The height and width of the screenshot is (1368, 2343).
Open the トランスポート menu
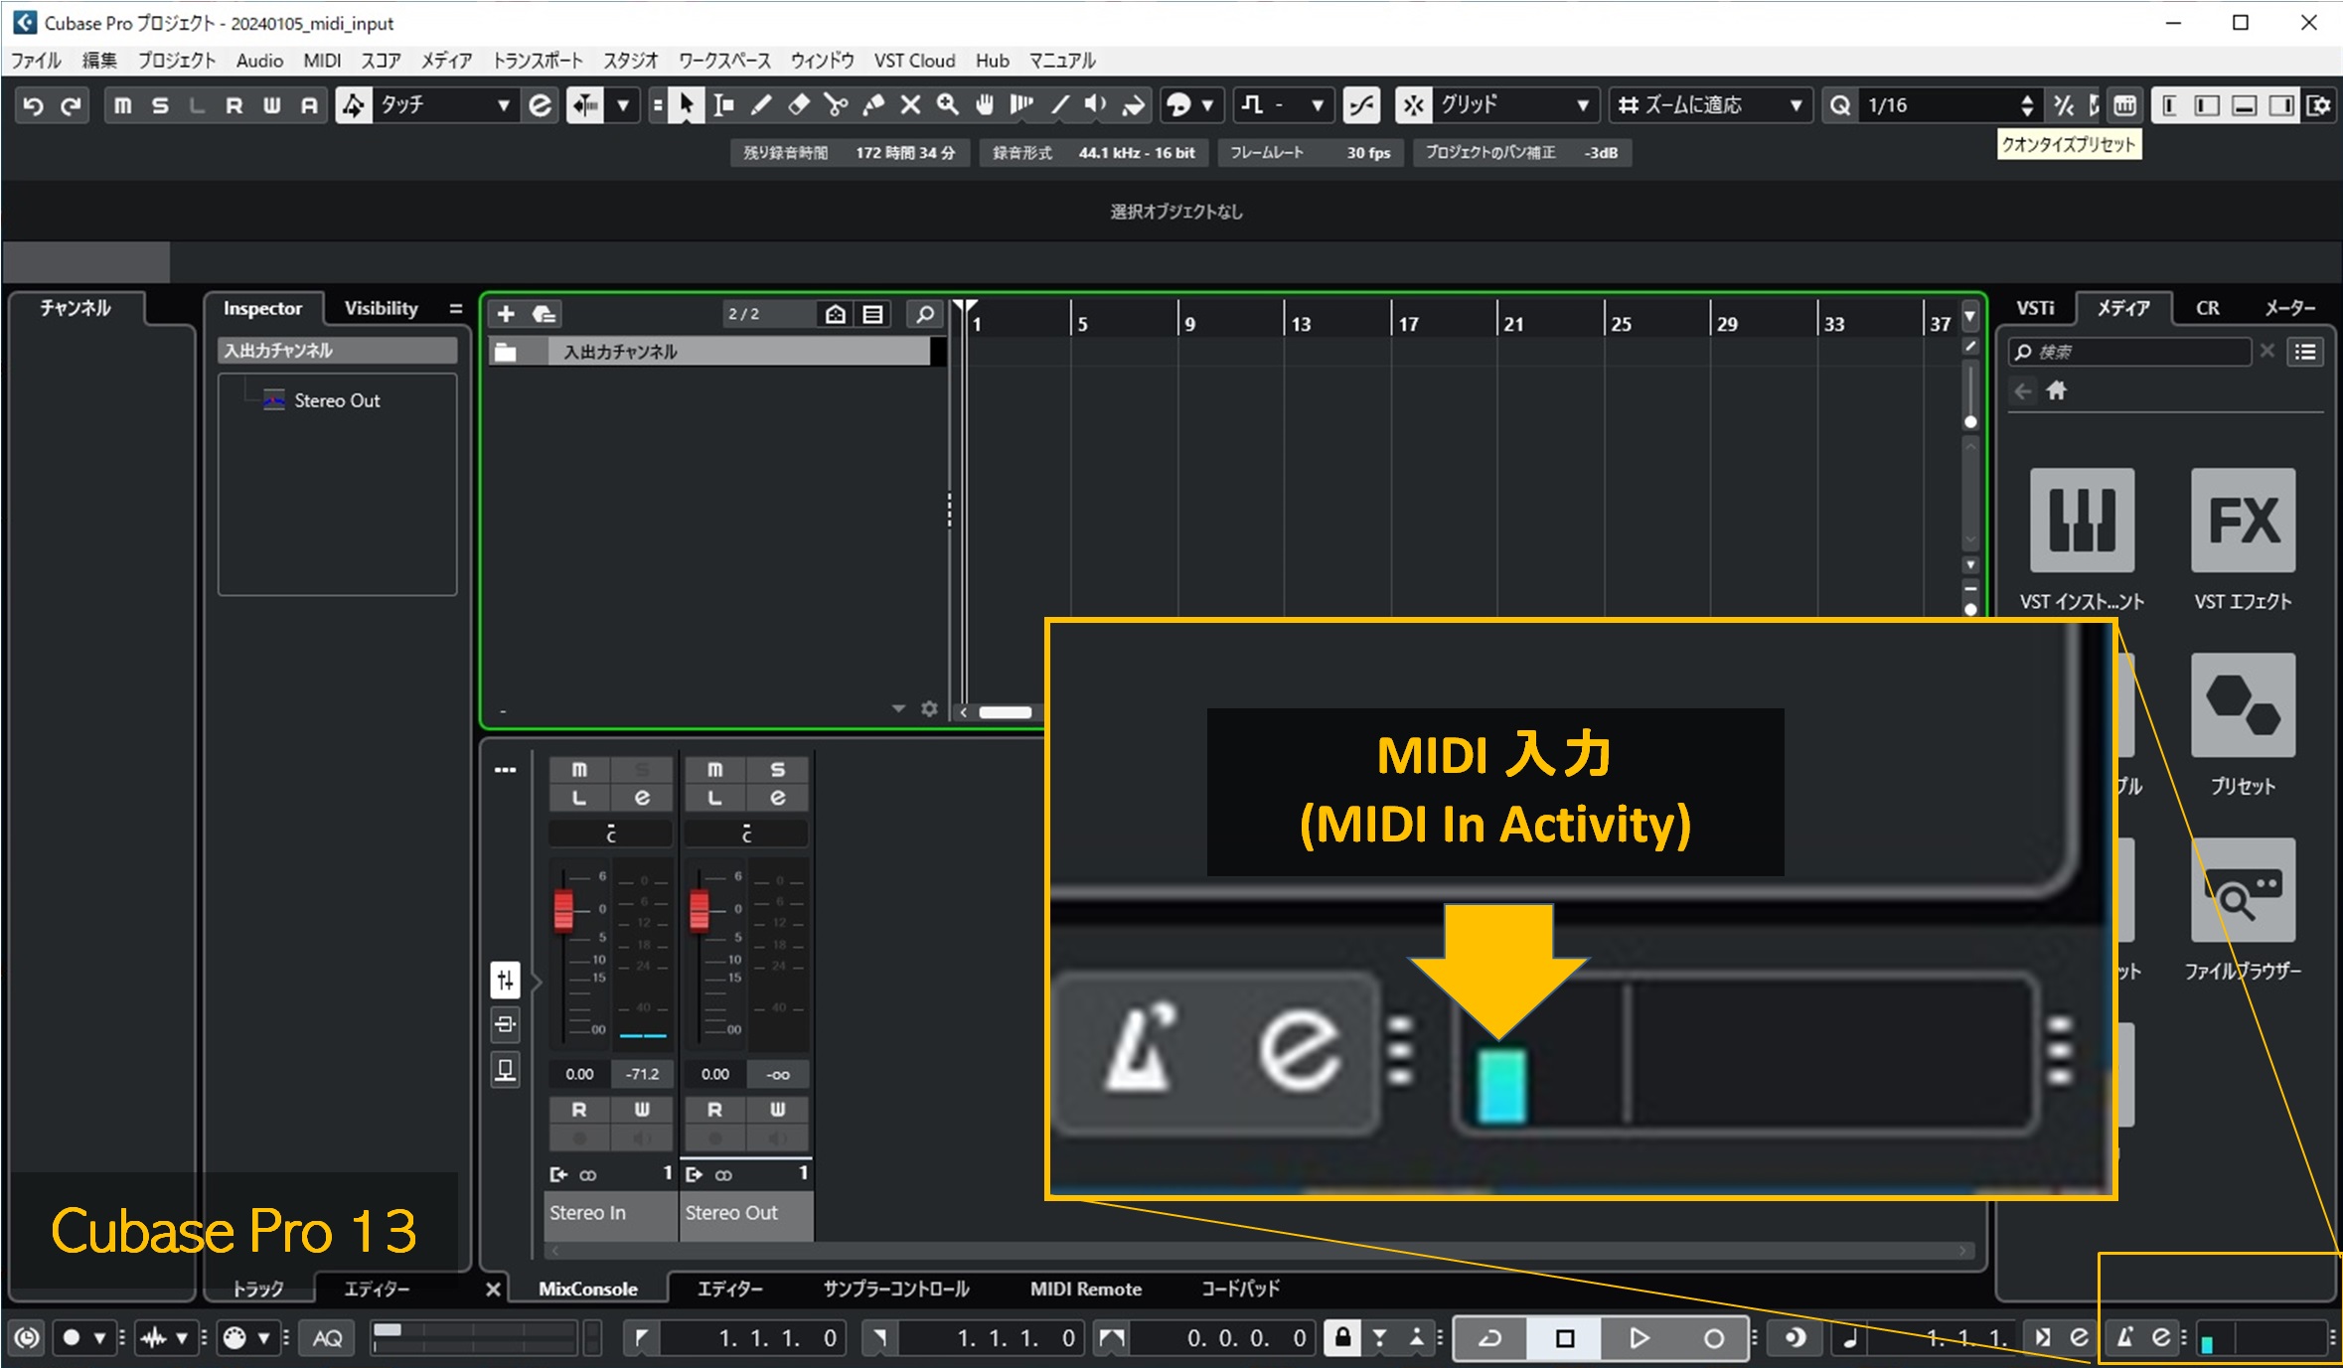(x=538, y=61)
